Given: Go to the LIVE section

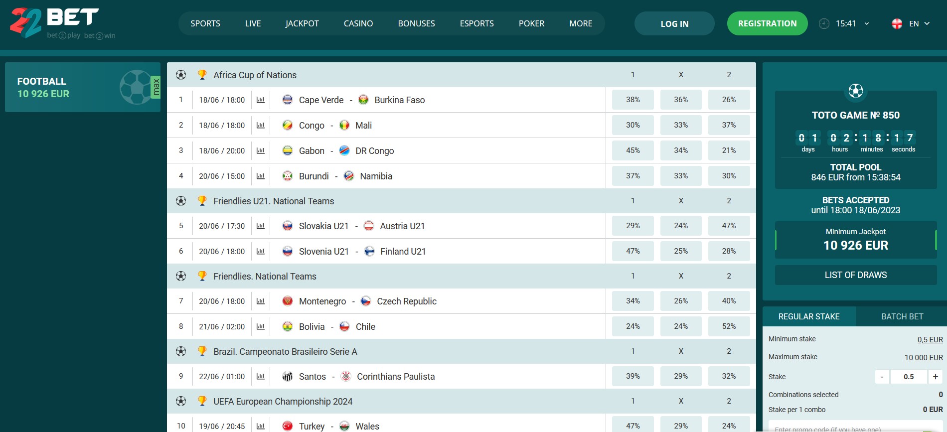Looking at the screenshot, I should [x=253, y=23].
